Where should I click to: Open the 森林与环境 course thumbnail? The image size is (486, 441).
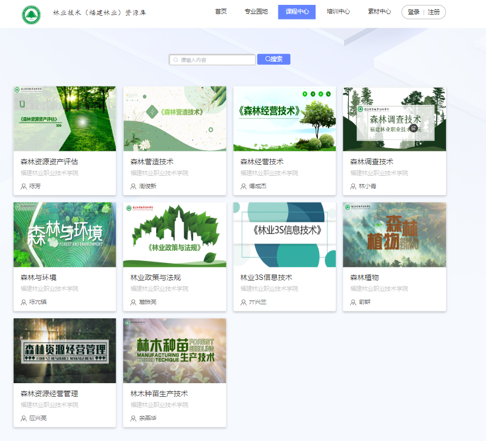[64, 234]
